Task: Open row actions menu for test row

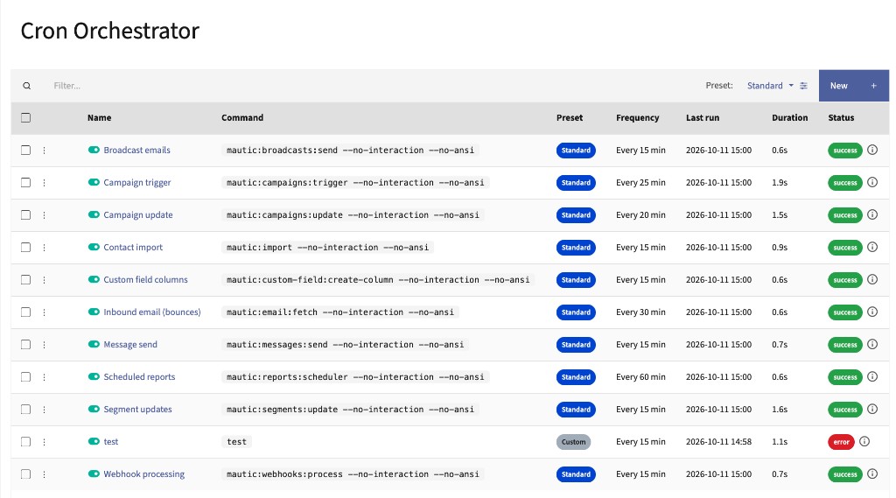Action: point(44,442)
